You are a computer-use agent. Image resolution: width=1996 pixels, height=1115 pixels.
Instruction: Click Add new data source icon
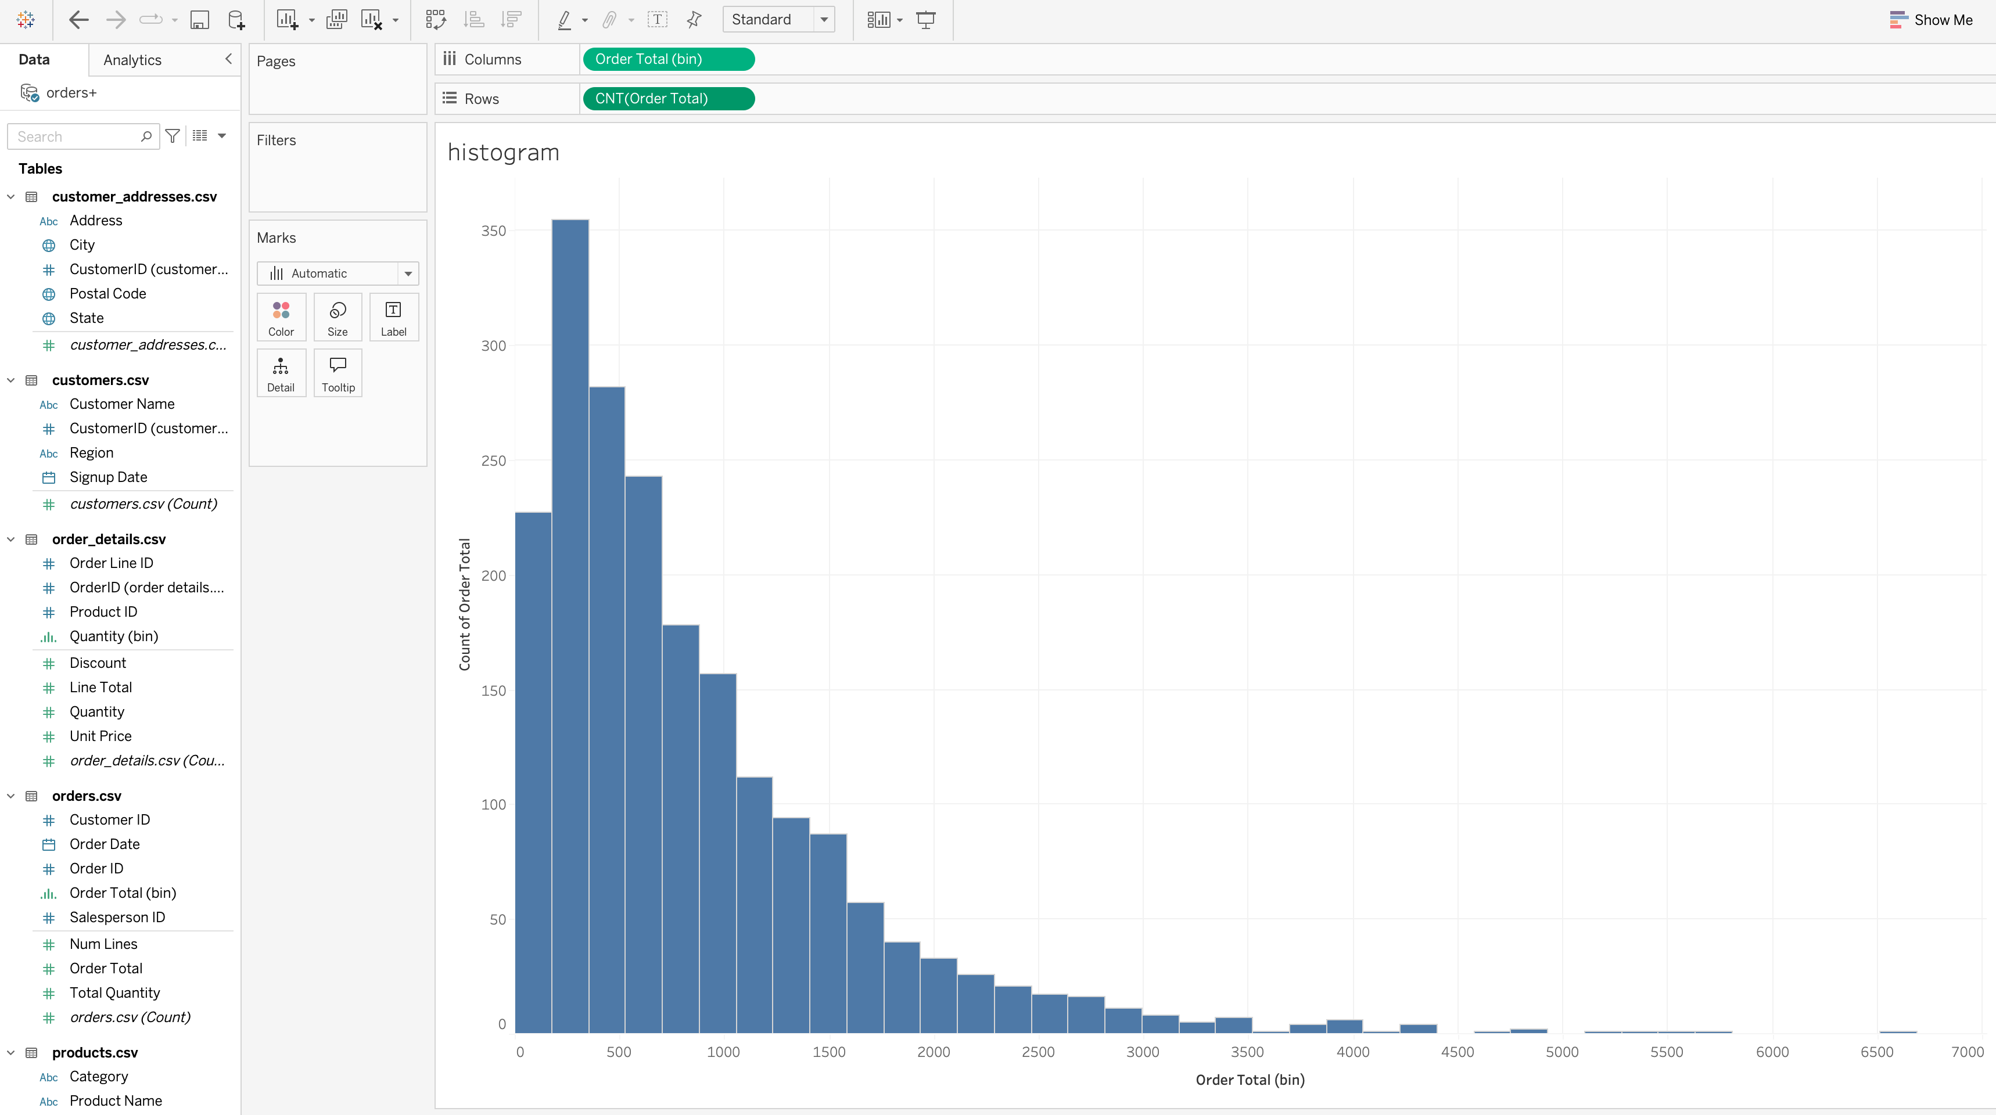236,19
